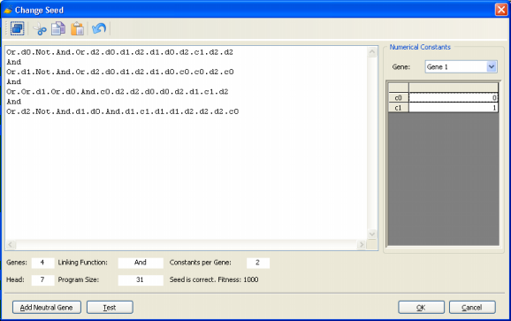Click the Copy toolbar icon
Image resolution: width=511 pixels, height=321 pixels.
[58, 28]
